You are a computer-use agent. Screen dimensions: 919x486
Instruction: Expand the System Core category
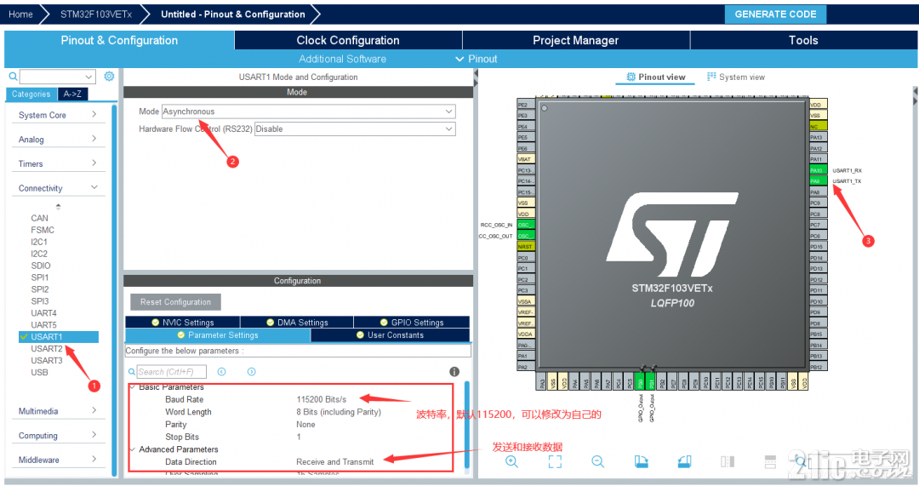[58, 115]
